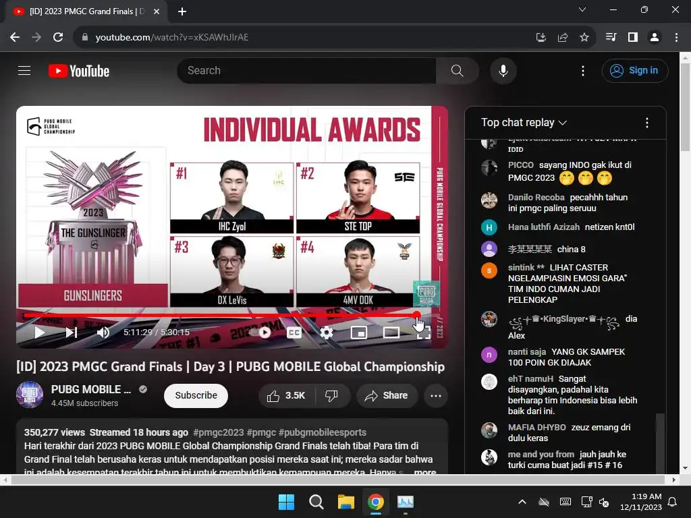Select the 2023 PMGC Grand Finals tab

[x=86, y=11]
